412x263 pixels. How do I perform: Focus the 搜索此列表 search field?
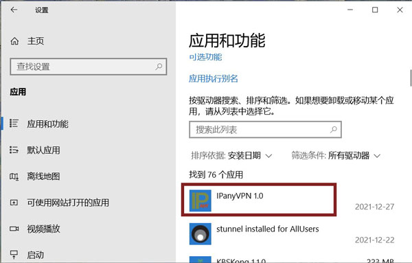coord(265,130)
